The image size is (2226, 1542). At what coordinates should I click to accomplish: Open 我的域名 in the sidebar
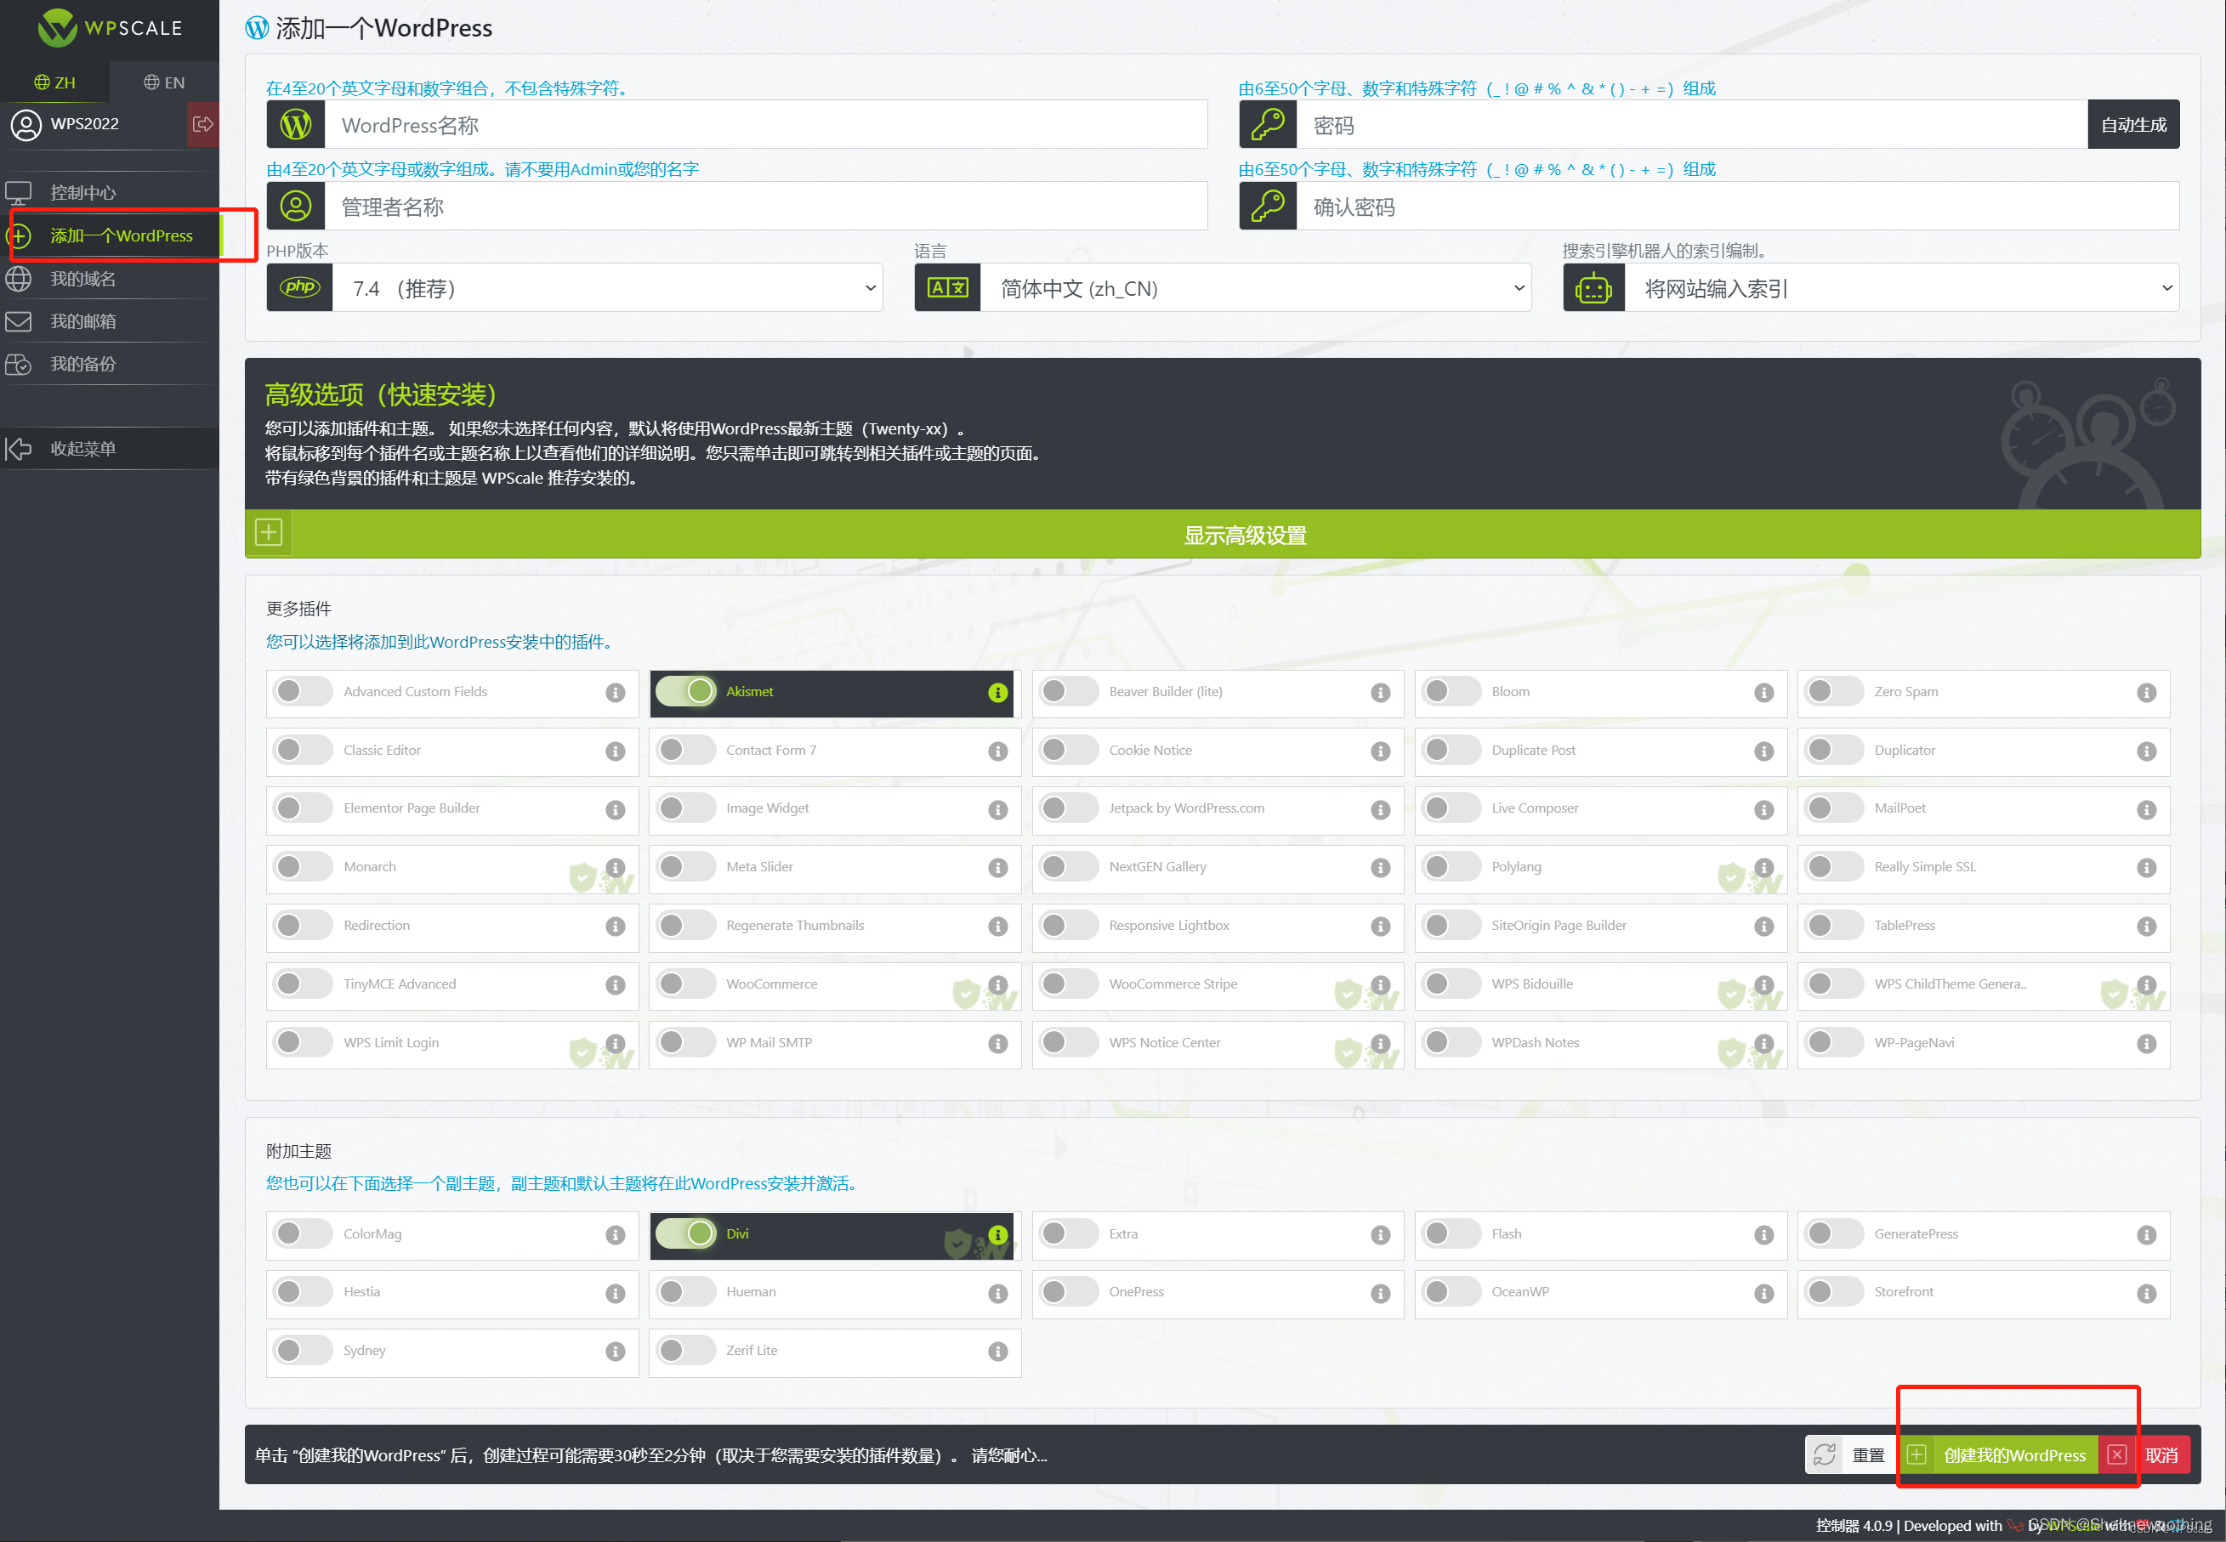[109, 278]
